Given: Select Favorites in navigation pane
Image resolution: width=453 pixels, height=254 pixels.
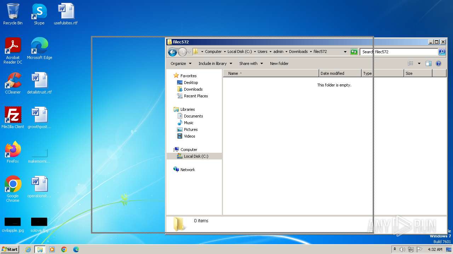Looking at the screenshot, I should [188, 76].
